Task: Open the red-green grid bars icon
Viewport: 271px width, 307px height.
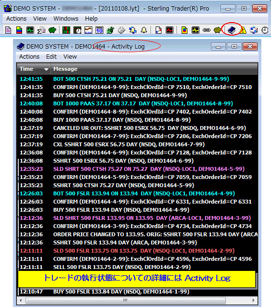Action: pyautogui.click(x=66, y=30)
